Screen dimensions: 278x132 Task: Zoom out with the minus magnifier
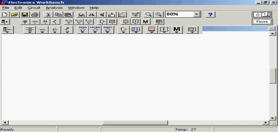click(x=148, y=15)
